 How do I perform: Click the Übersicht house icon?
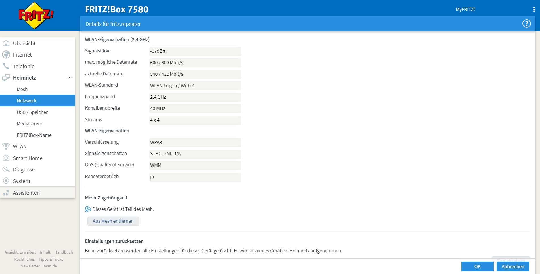point(6,43)
